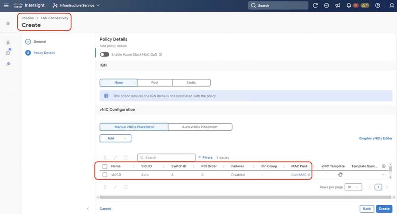Click the refresh icon in top bar
The height and width of the screenshot is (214, 397).
315,5
